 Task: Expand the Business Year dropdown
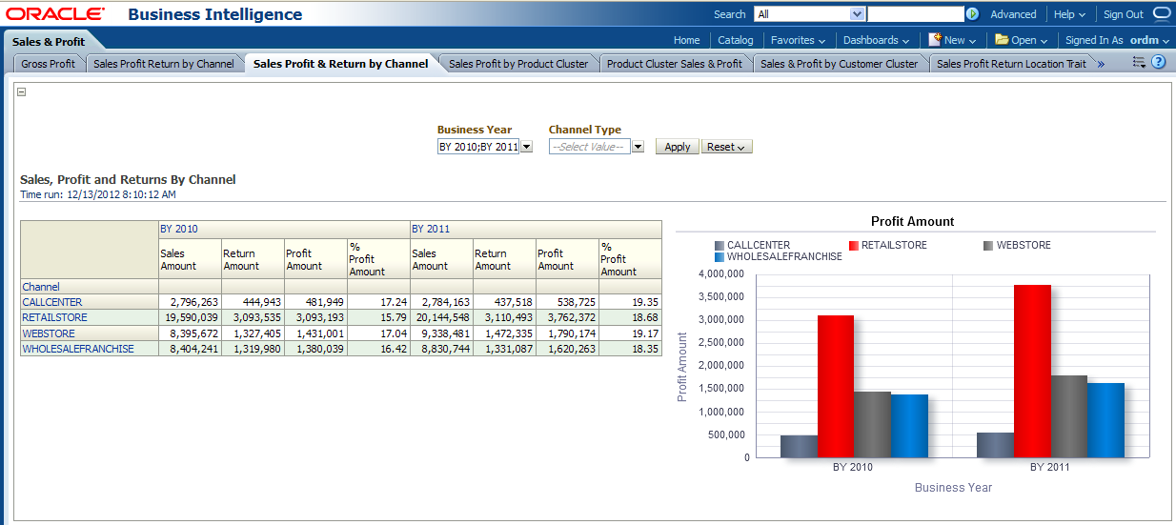point(527,147)
